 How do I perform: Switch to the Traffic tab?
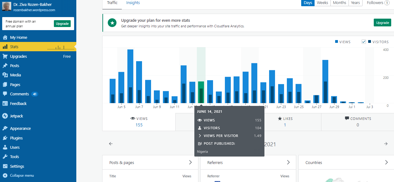(112, 3)
